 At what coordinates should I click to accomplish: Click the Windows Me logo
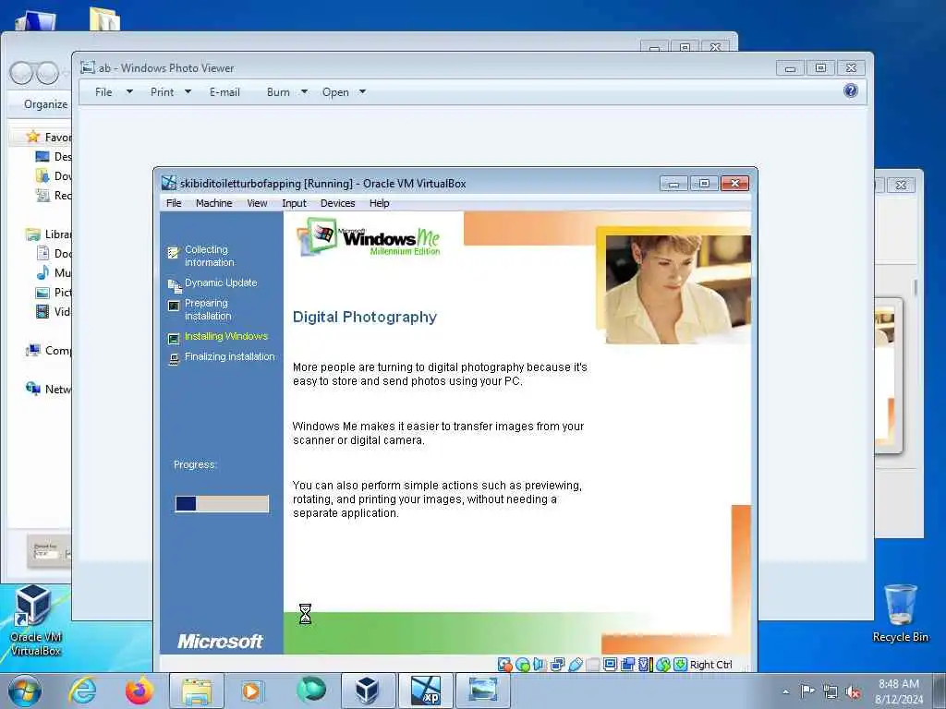369,237
